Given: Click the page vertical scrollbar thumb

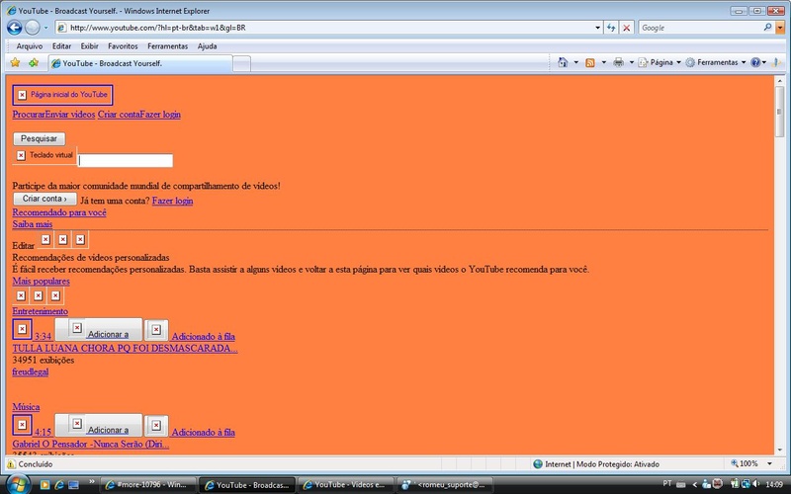Looking at the screenshot, I should click(779, 111).
